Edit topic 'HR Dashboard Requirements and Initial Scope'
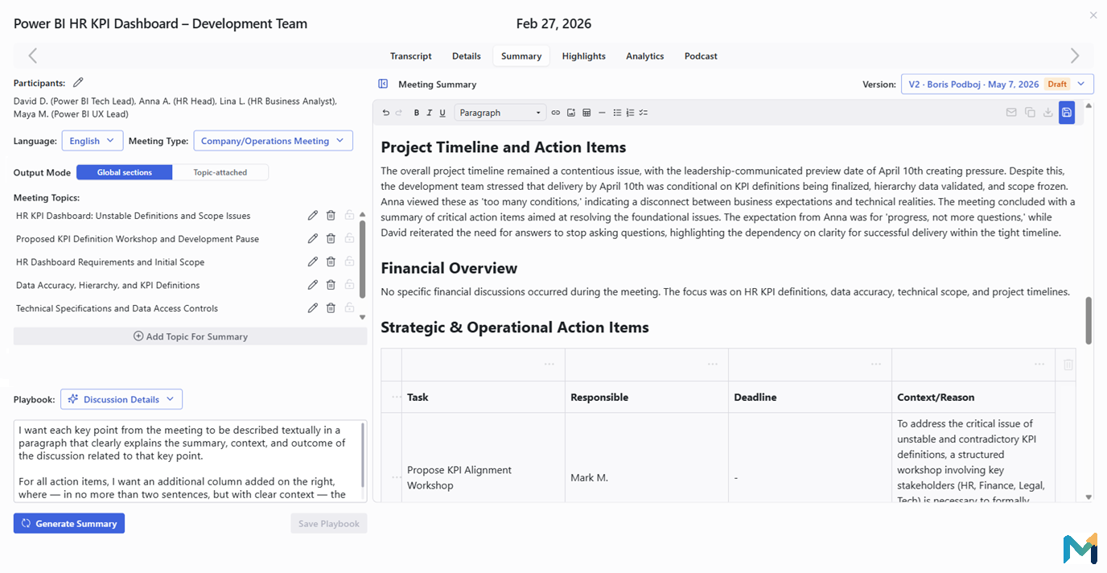 [x=313, y=262]
